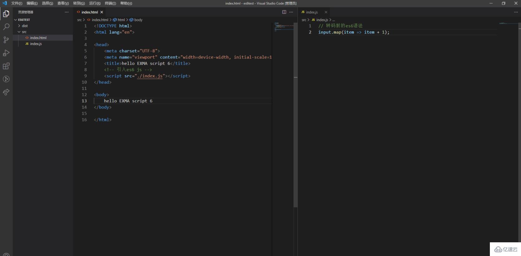This screenshot has height=256, width=521.
Task: Click line number 13 in index.html
Action: [x=84, y=101]
